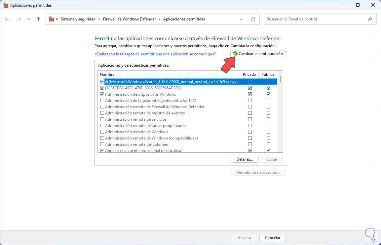
Task: Click the Cancelar button
Action: pos(273,238)
